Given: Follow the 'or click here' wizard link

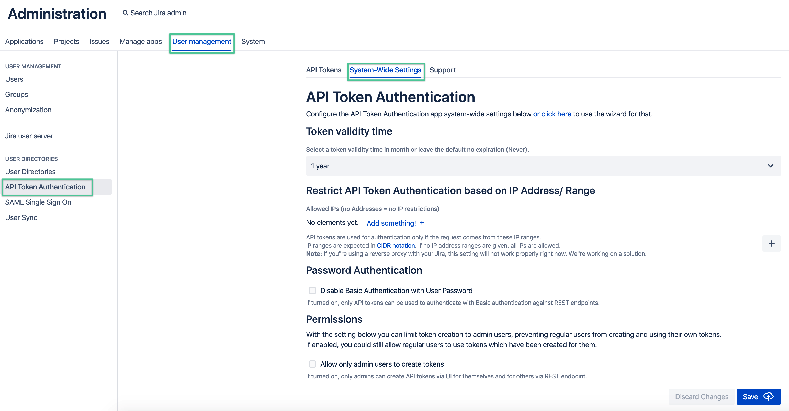Looking at the screenshot, I should click(x=552, y=114).
